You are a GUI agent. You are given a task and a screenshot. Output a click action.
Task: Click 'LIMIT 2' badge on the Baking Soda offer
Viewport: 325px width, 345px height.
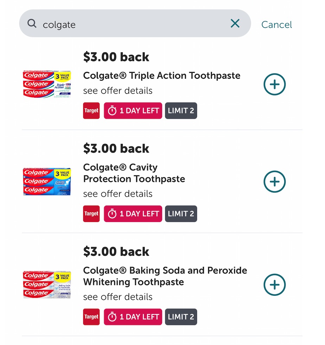pos(181,317)
